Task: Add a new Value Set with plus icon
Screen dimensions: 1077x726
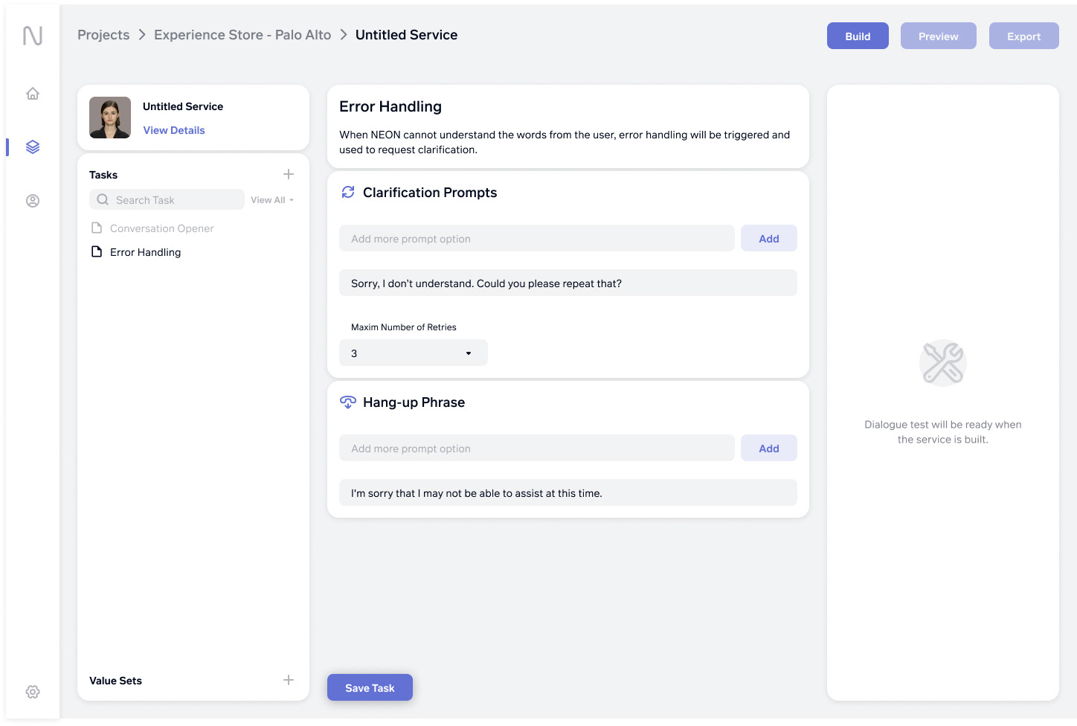Action: 289,680
